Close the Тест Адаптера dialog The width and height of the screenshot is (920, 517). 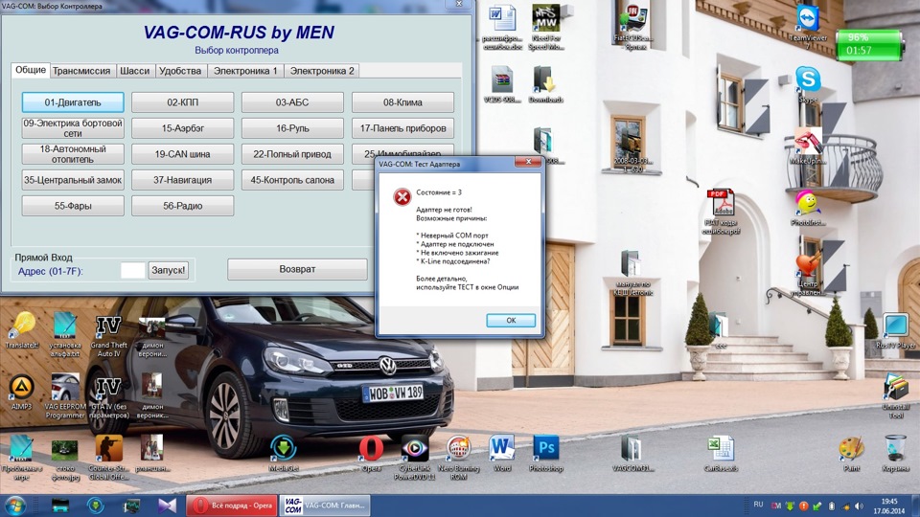click(528, 162)
